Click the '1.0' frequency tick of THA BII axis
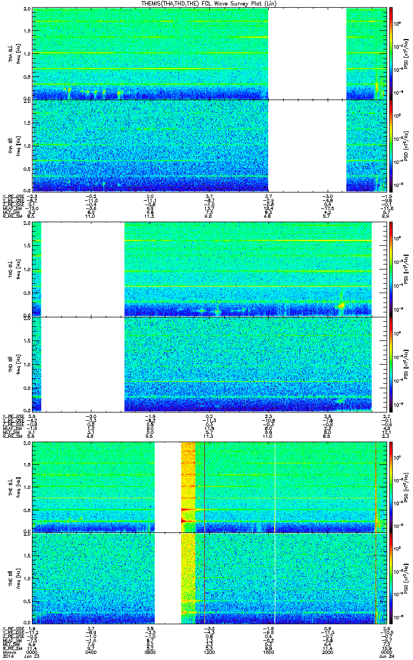Image resolution: width=413 pixels, height=660 pixels. coord(28,145)
